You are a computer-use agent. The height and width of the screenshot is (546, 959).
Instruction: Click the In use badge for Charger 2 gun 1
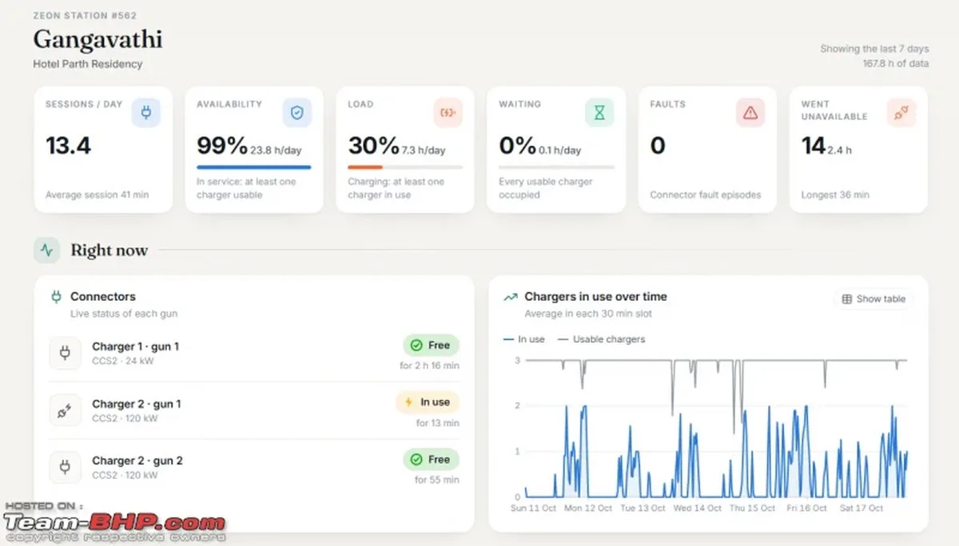(x=428, y=402)
